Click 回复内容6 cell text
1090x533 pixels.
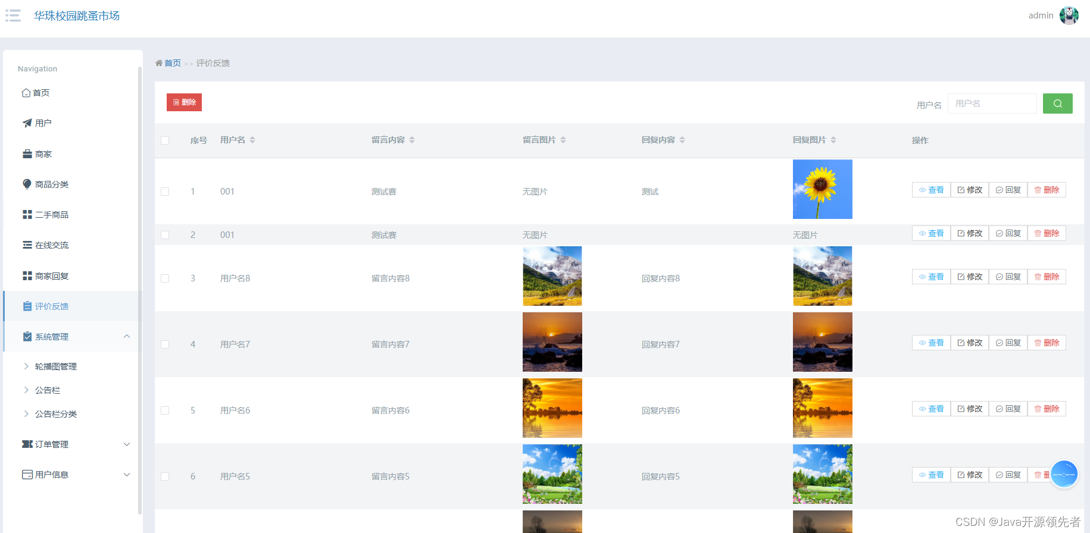661,410
